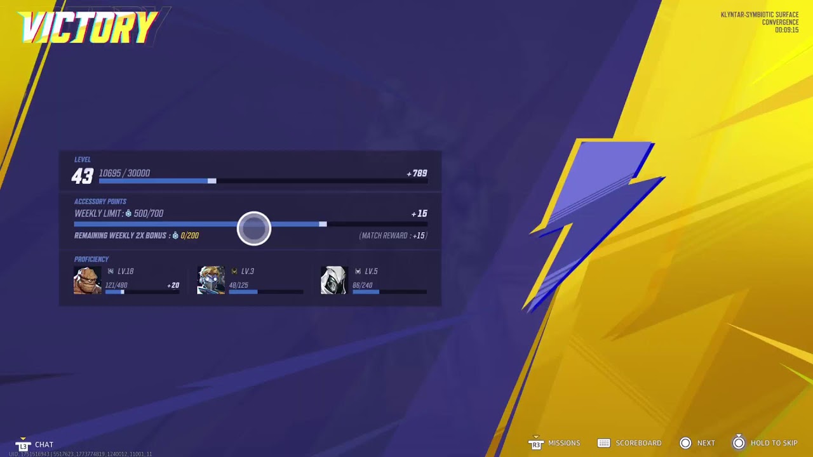Open chat using the L3 Chat prompt
This screenshot has width=813, height=457.
tap(34, 444)
